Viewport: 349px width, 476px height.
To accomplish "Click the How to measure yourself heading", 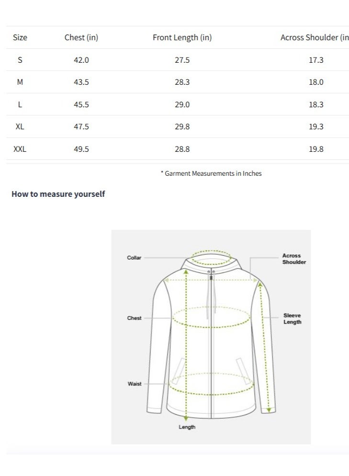I will coord(58,194).
